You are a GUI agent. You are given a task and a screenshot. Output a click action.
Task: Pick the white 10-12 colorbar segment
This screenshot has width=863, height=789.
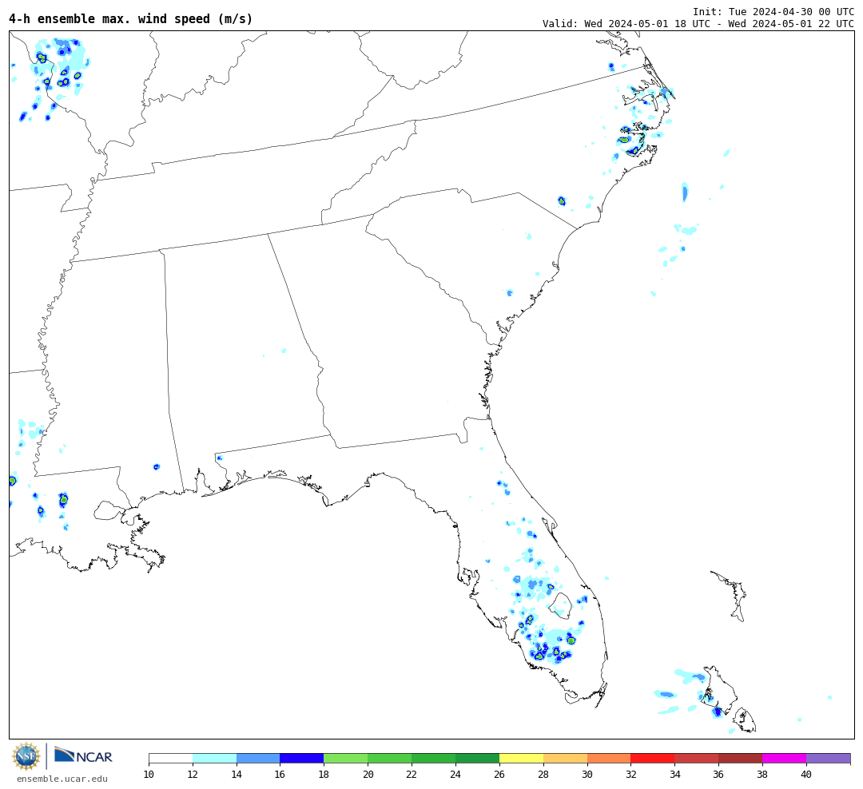(x=171, y=758)
